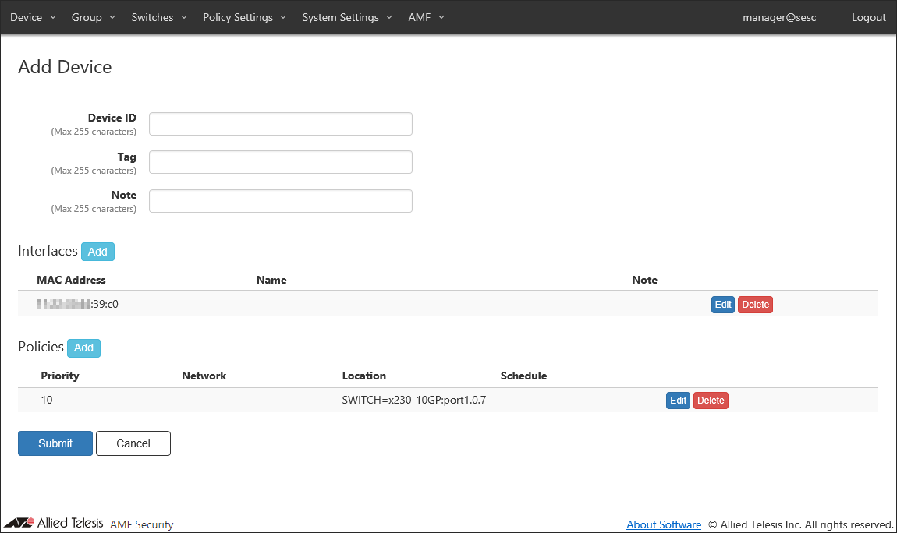897x533 pixels.
Task: Delete the MAC address interface entry
Action: point(755,305)
